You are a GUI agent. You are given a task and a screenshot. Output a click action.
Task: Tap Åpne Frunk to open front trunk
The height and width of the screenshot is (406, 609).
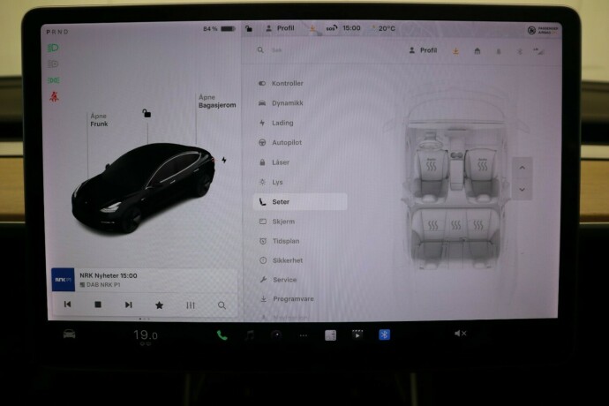tap(99, 120)
